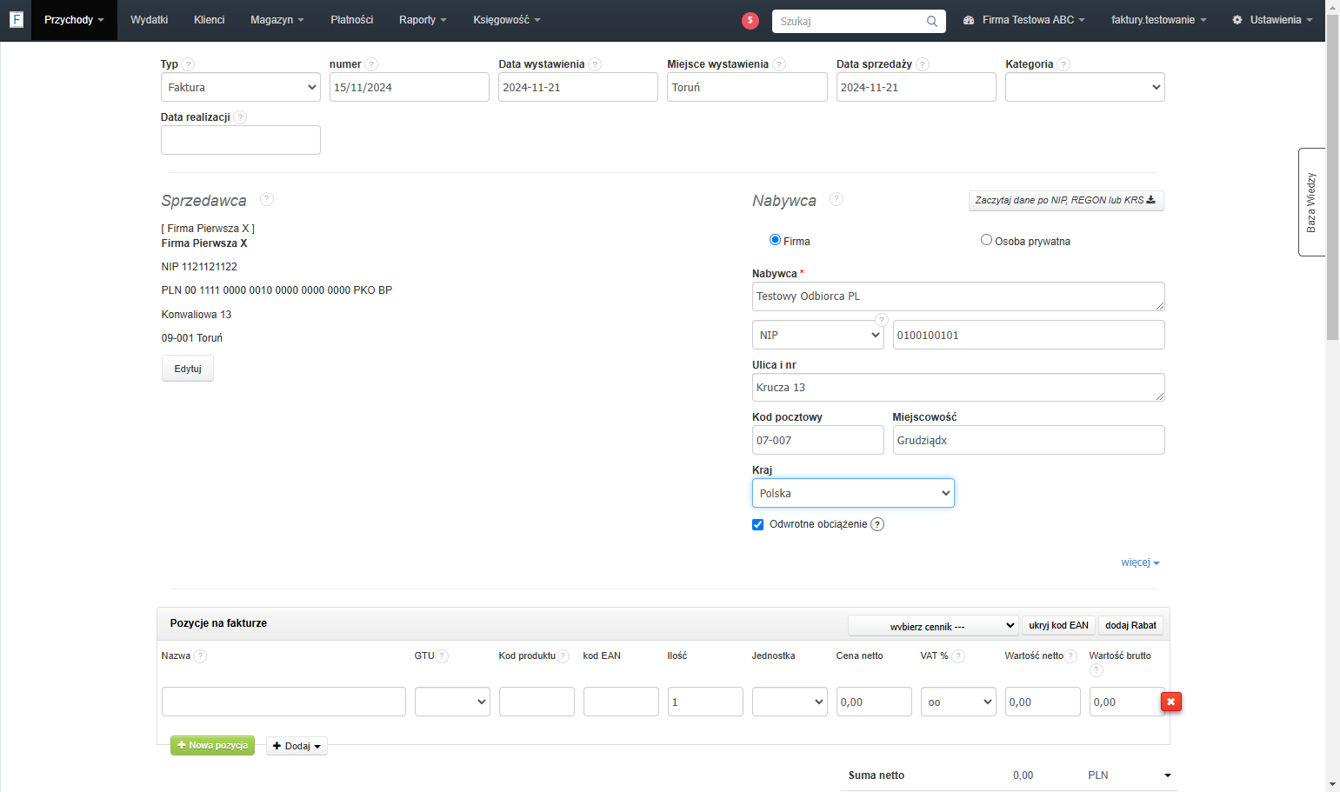The image size is (1340, 792).
Task: Open the Ustawienia settings menu
Action: [1272, 20]
